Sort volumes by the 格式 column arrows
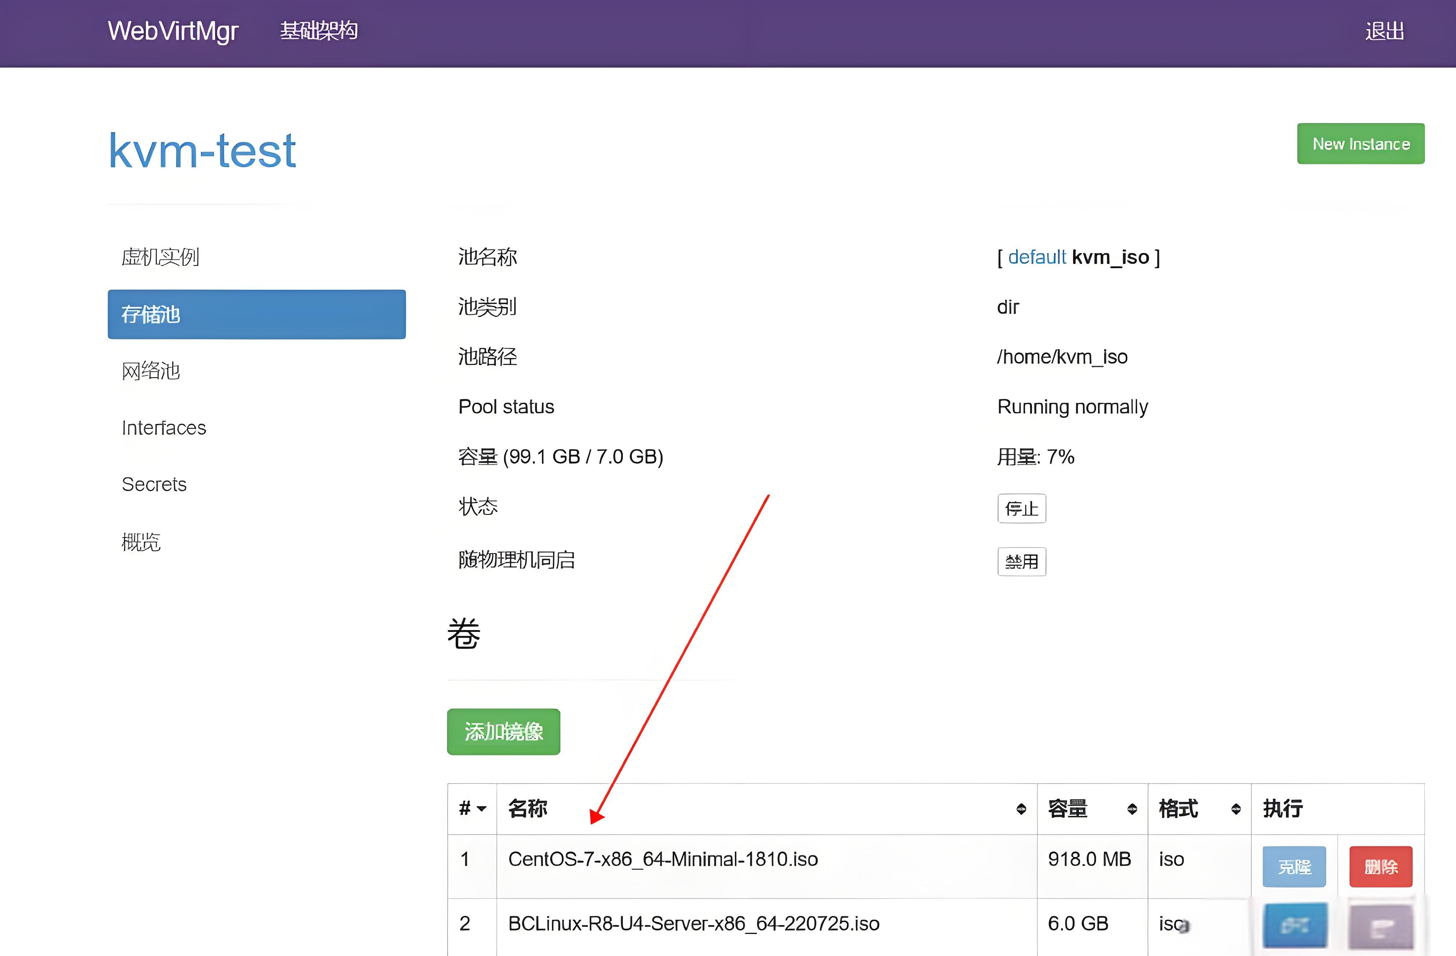Screen dimensions: 1456x956 (x=1237, y=808)
